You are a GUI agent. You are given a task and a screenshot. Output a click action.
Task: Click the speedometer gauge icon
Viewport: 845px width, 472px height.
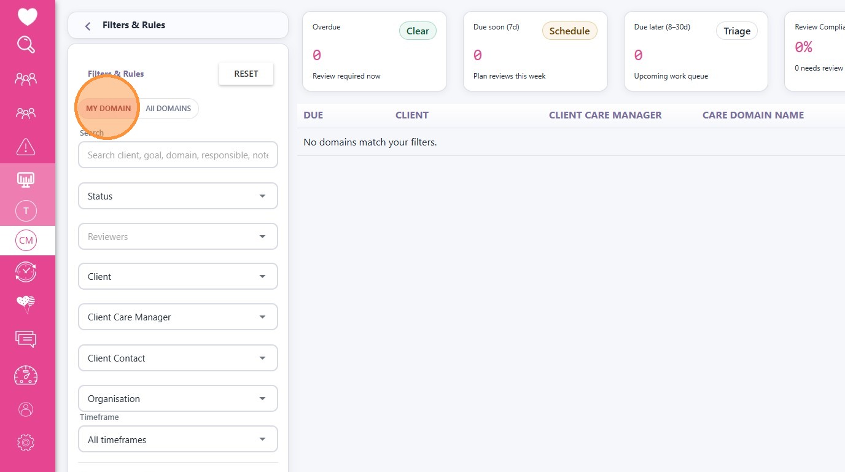click(x=26, y=375)
